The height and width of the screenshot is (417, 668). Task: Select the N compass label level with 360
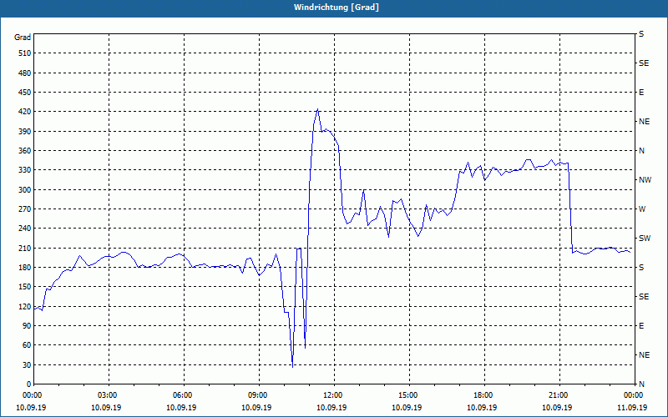pyautogui.click(x=641, y=151)
